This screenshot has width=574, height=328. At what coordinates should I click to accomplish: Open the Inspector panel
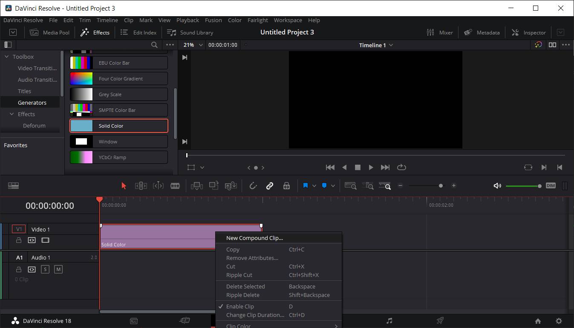529,32
